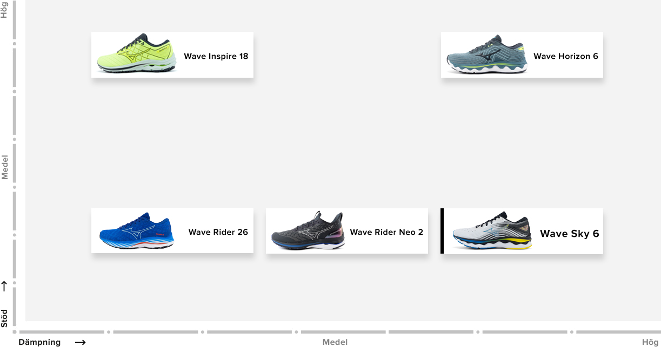
Task: Click the Hög label on the horizontal axis
Action: point(650,342)
